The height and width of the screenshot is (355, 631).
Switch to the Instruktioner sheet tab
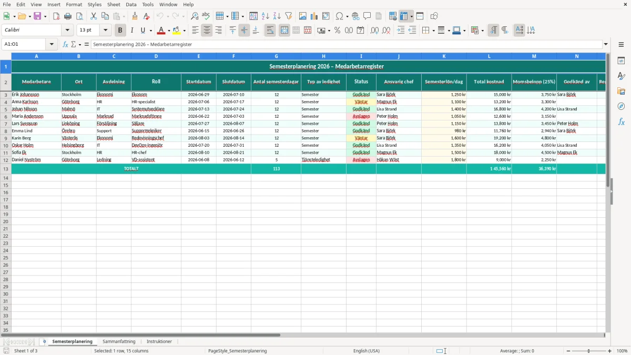(159, 342)
